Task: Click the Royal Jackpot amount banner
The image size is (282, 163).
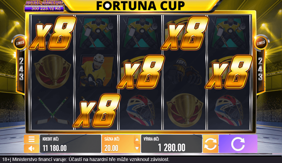Action: point(44,6)
